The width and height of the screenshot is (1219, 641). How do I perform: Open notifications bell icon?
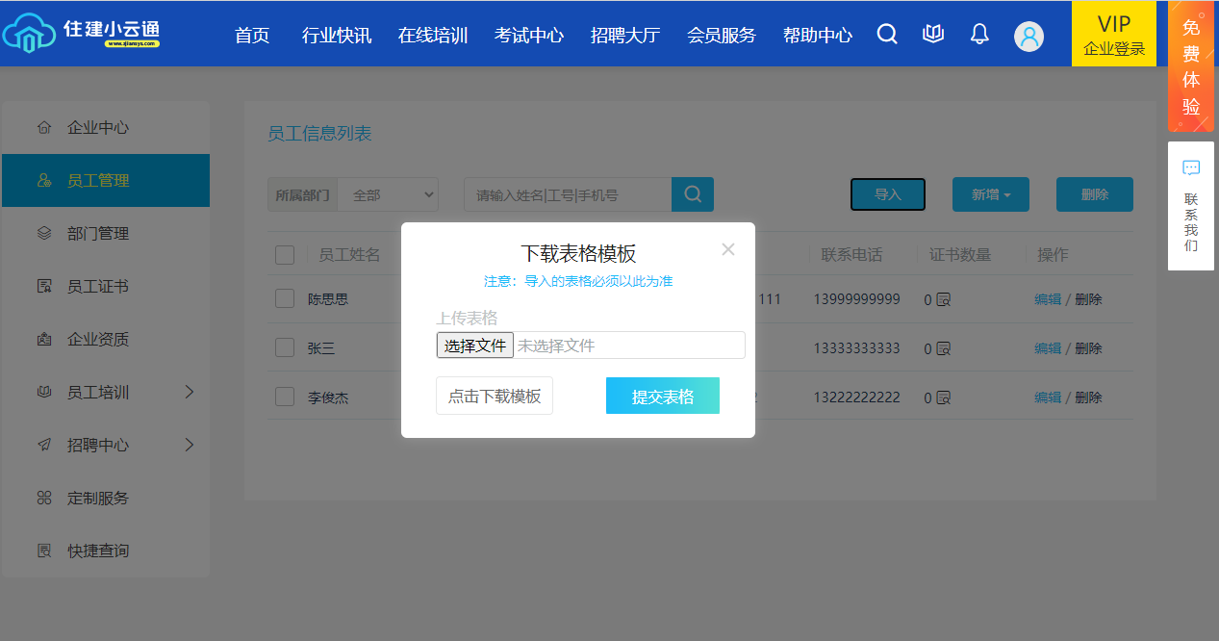click(x=979, y=35)
